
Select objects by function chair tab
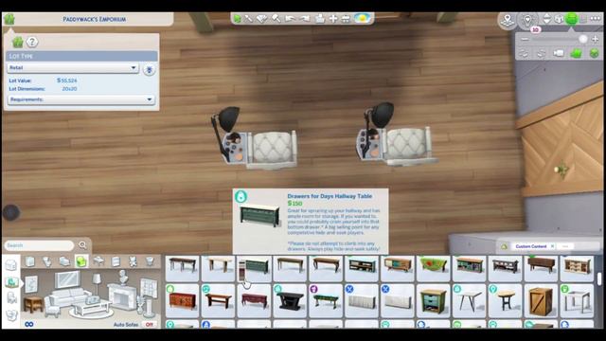coord(11,297)
